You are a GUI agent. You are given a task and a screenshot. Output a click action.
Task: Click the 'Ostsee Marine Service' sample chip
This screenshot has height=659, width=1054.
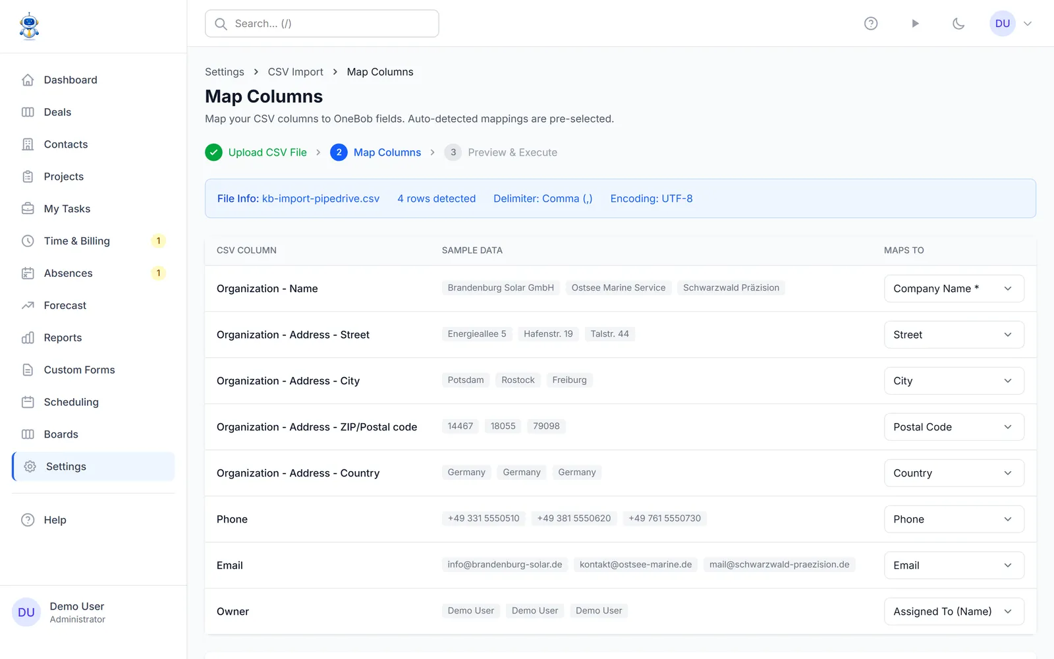pos(619,288)
